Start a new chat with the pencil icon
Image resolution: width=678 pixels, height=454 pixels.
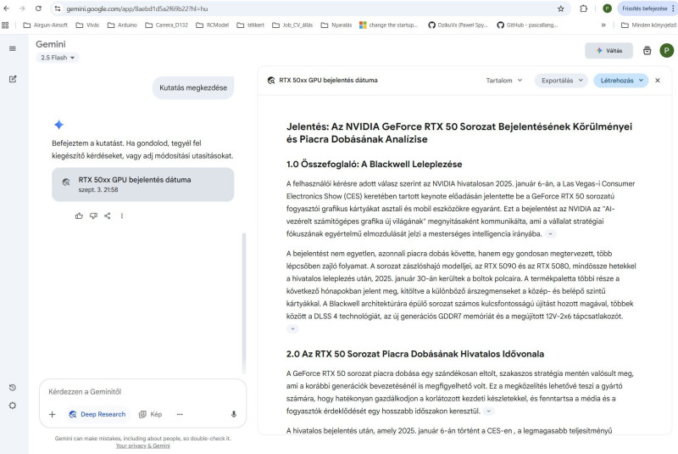13,79
